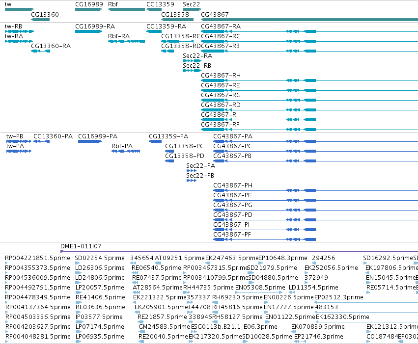418x344 pixels.
Task: Select the CG43867 gene label
Action: tap(215, 15)
